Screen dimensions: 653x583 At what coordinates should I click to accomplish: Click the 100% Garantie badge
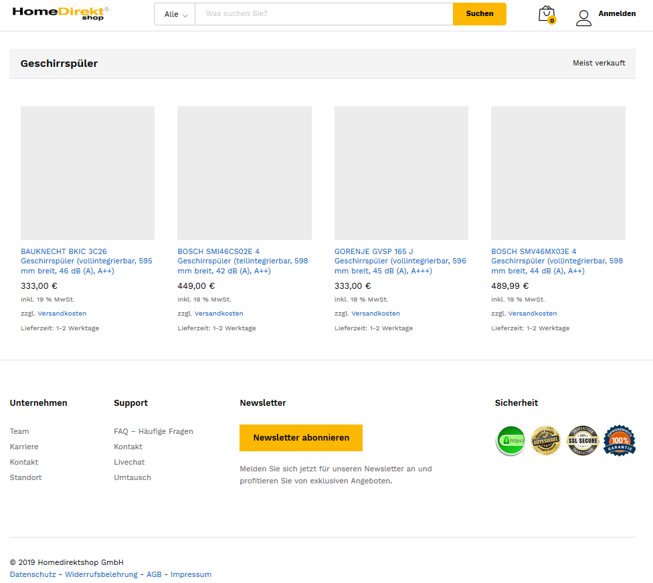pyautogui.click(x=620, y=441)
